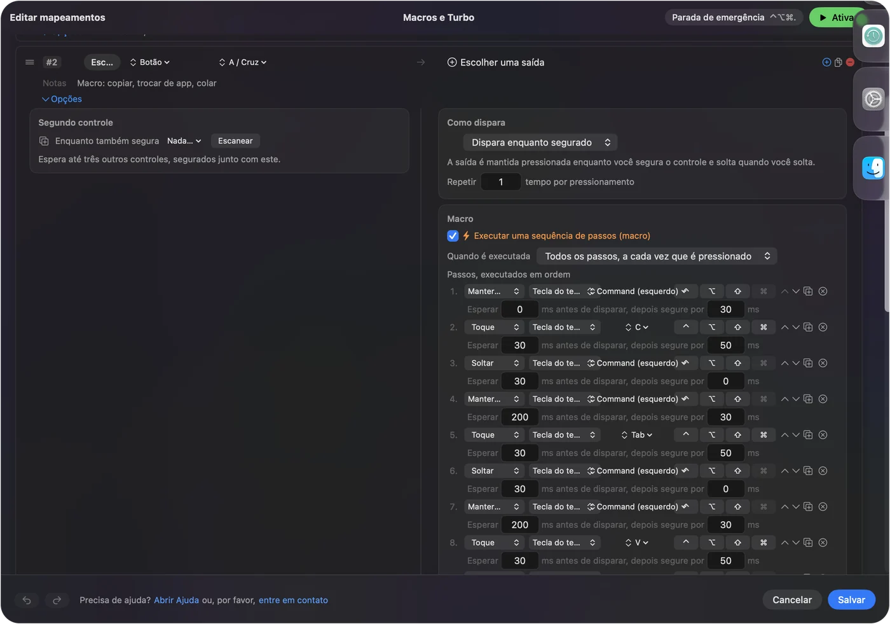Remove macro step 1 with circled X

pos(823,291)
